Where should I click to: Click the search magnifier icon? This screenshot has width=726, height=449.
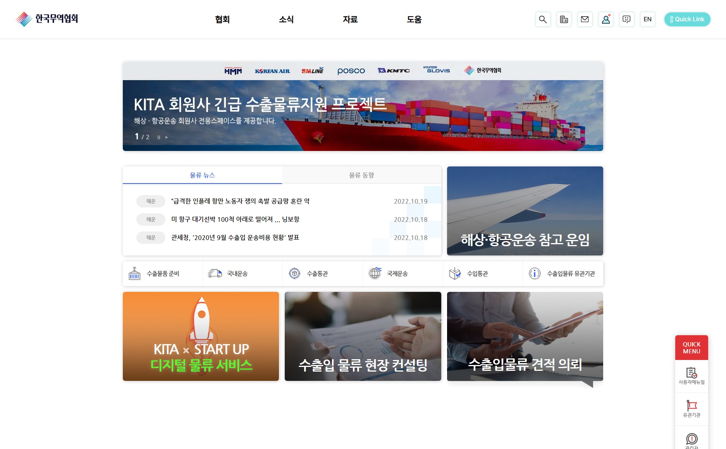(x=543, y=19)
